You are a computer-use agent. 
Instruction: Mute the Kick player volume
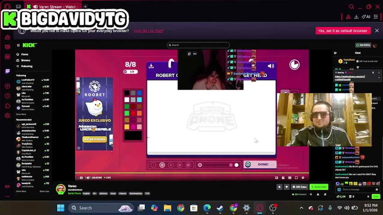[x=88, y=178]
